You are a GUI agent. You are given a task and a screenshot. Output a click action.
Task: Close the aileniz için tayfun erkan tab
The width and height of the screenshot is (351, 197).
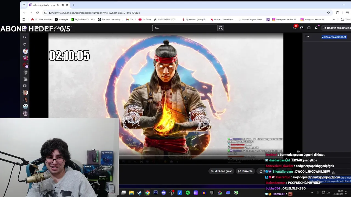[67, 5]
